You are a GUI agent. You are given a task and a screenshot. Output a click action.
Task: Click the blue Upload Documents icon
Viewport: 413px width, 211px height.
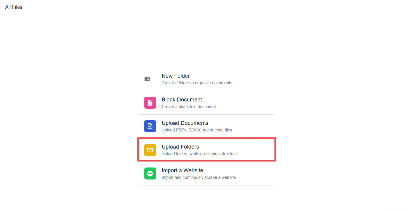coord(150,126)
